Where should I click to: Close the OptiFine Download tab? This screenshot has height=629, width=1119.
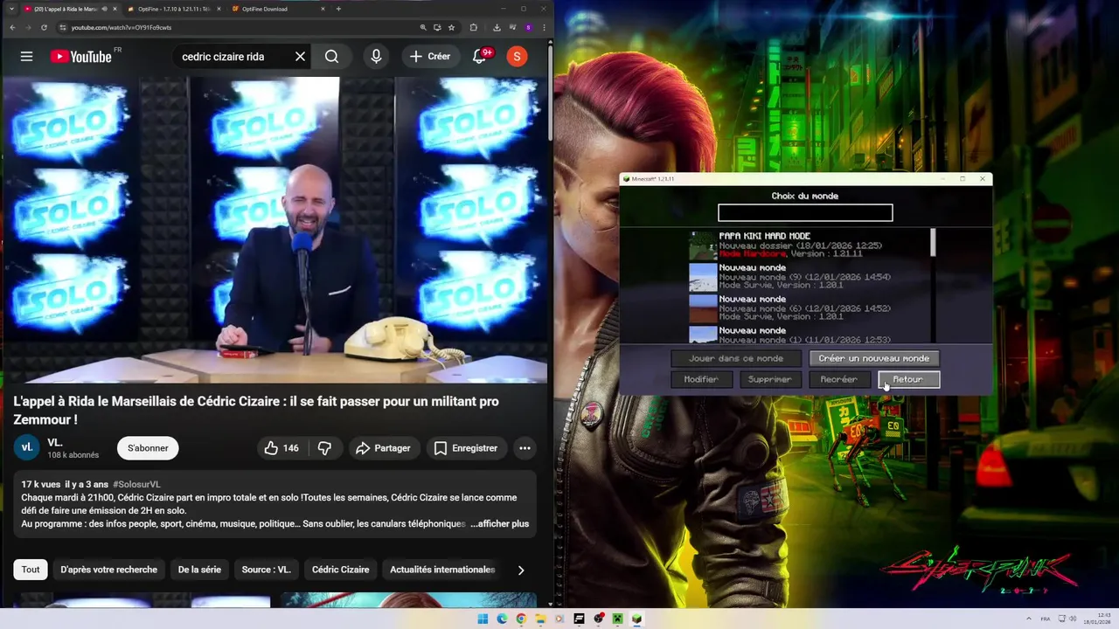[x=323, y=9]
